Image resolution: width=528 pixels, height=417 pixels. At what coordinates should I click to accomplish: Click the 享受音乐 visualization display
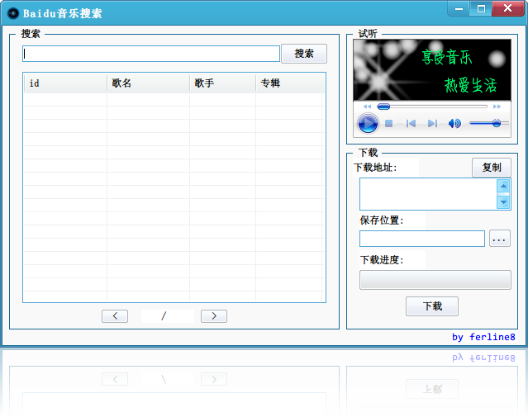432,70
